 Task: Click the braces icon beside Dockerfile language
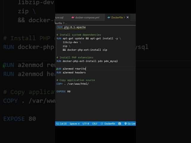(102, 124)
